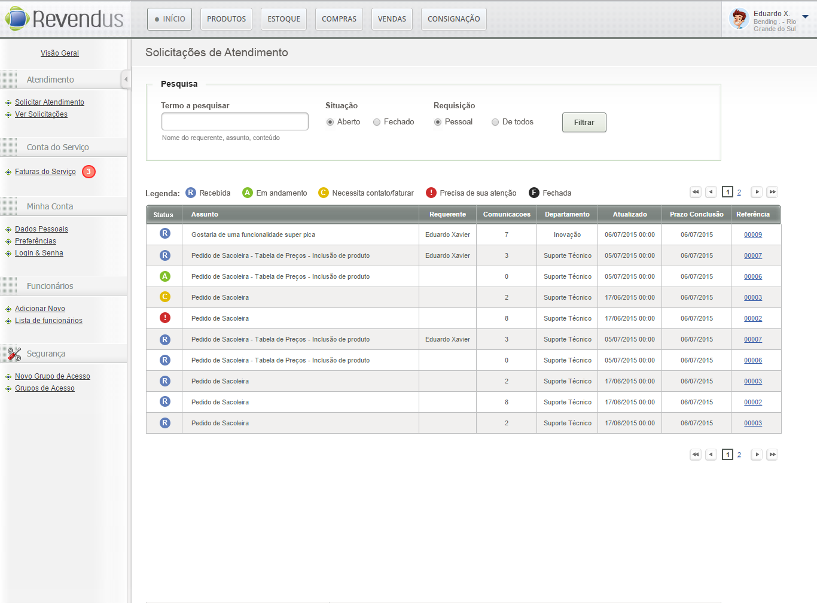Click the red attention status icon in table

click(x=165, y=318)
